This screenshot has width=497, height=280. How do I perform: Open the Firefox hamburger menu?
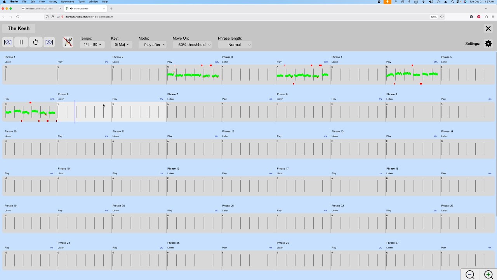494,17
